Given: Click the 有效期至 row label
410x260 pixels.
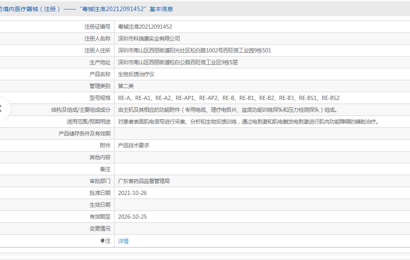Looking at the screenshot, I should 100,217.
